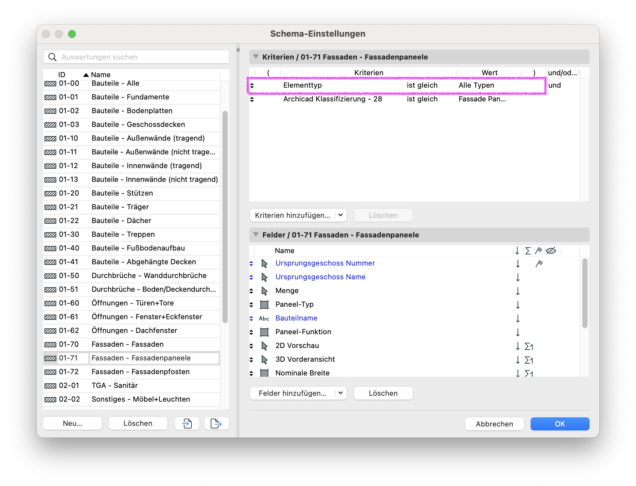The width and height of the screenshot is (636, 486).
Task: Click the 'Alle Typen' value cell
Action: tap(476, 85)
